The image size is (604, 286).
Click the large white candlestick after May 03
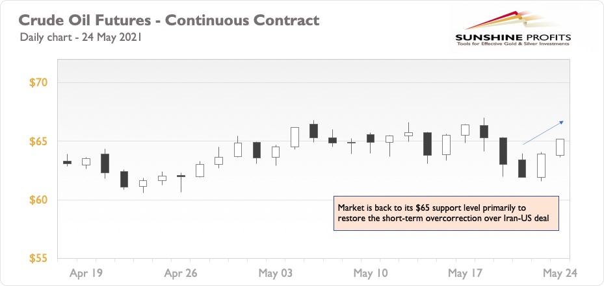point(295,137)
